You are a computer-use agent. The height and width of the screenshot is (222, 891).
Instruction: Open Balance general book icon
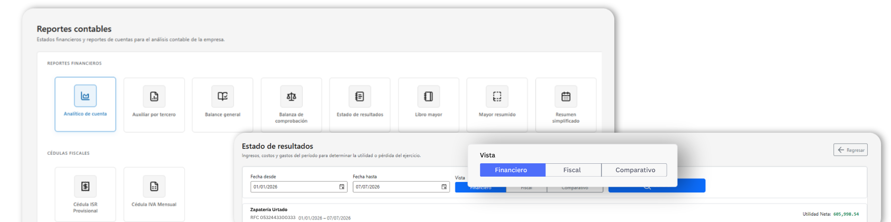[223, 96]
